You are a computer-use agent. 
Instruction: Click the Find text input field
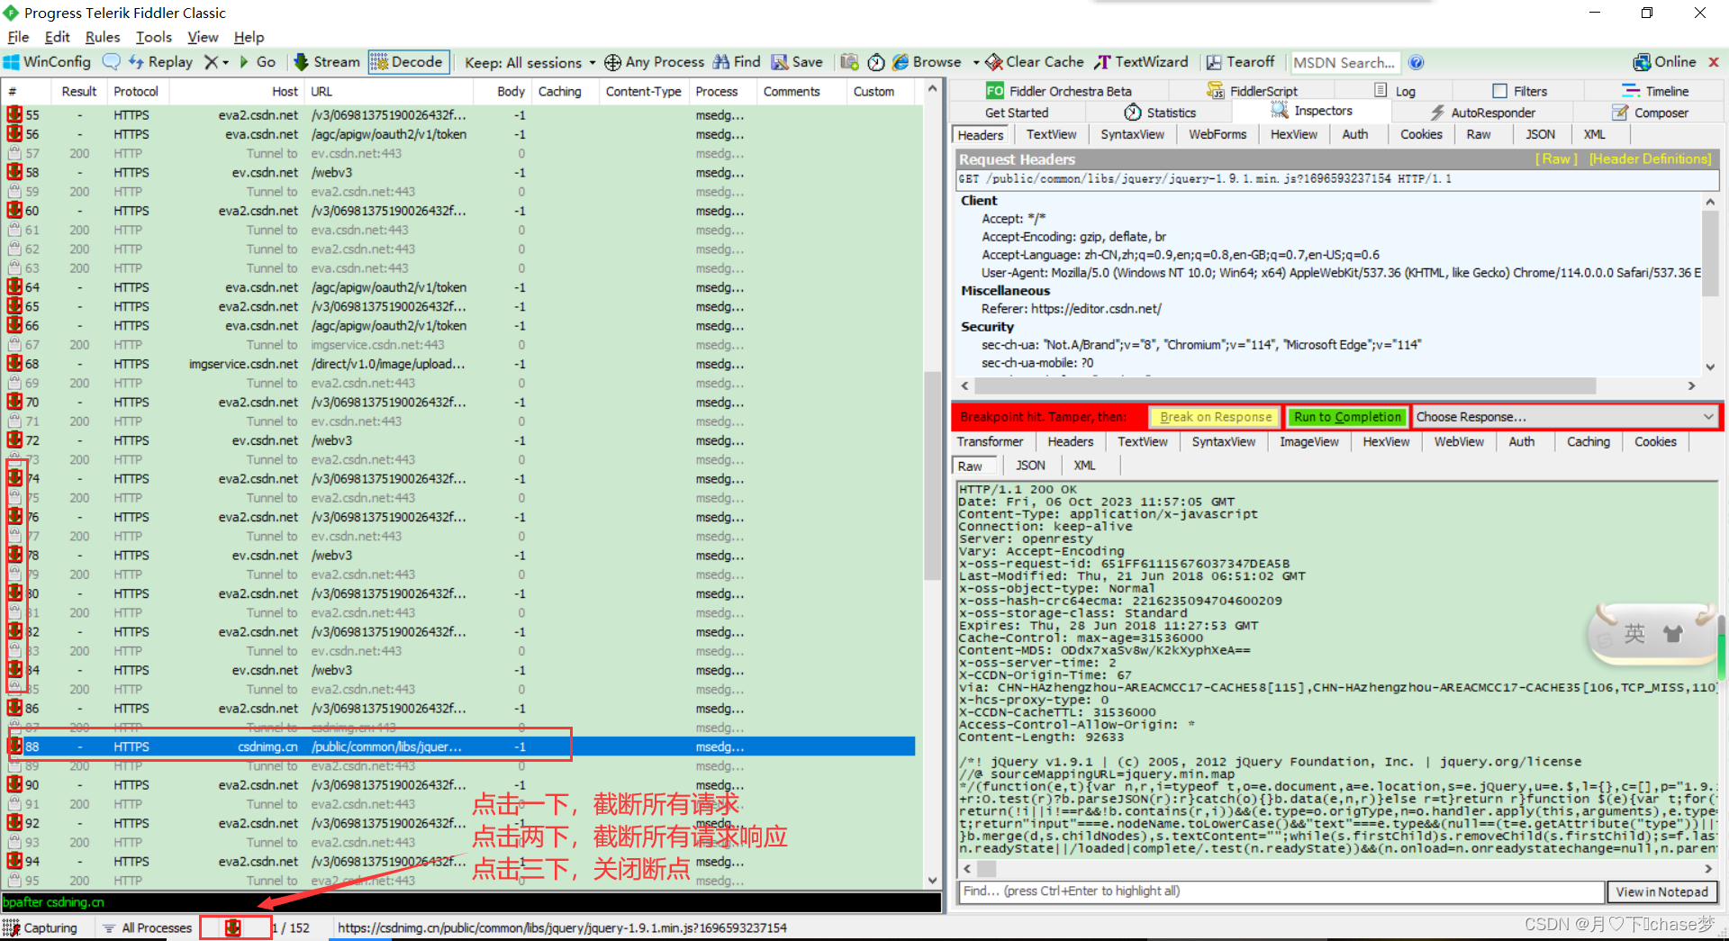pos(1281,891)
